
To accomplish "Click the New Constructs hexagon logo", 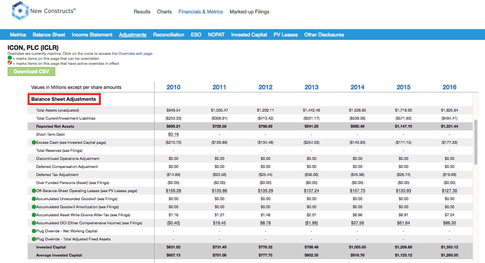I will pos(20,11).
